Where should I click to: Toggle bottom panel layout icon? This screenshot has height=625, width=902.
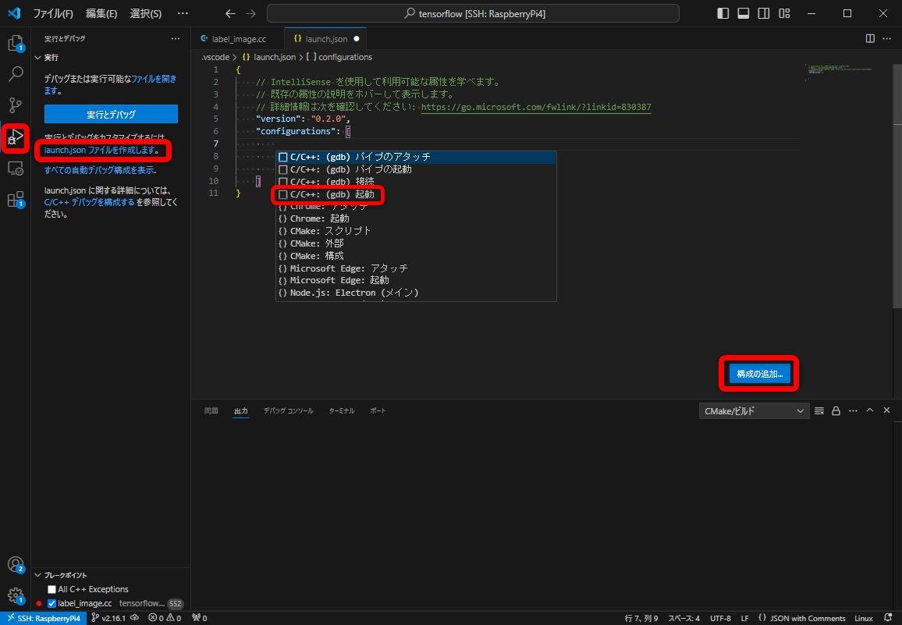coord(744,13)
